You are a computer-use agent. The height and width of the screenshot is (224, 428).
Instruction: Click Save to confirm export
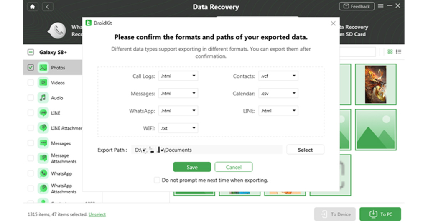pos(192,167)
